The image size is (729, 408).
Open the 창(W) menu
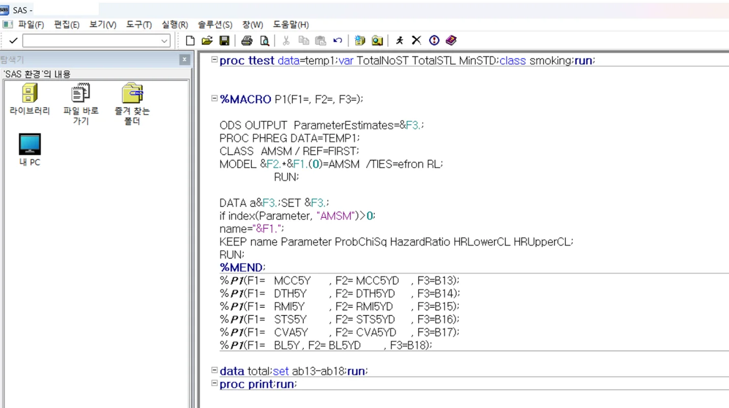pos(253,24)
